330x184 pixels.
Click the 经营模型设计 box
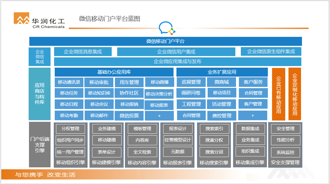click(x=178, y=140)
